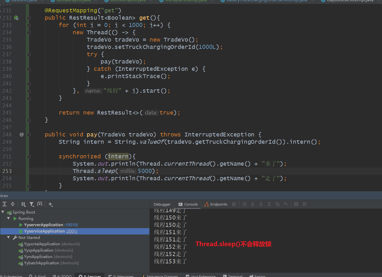Click the Add Service plus icon

(51, 204)
